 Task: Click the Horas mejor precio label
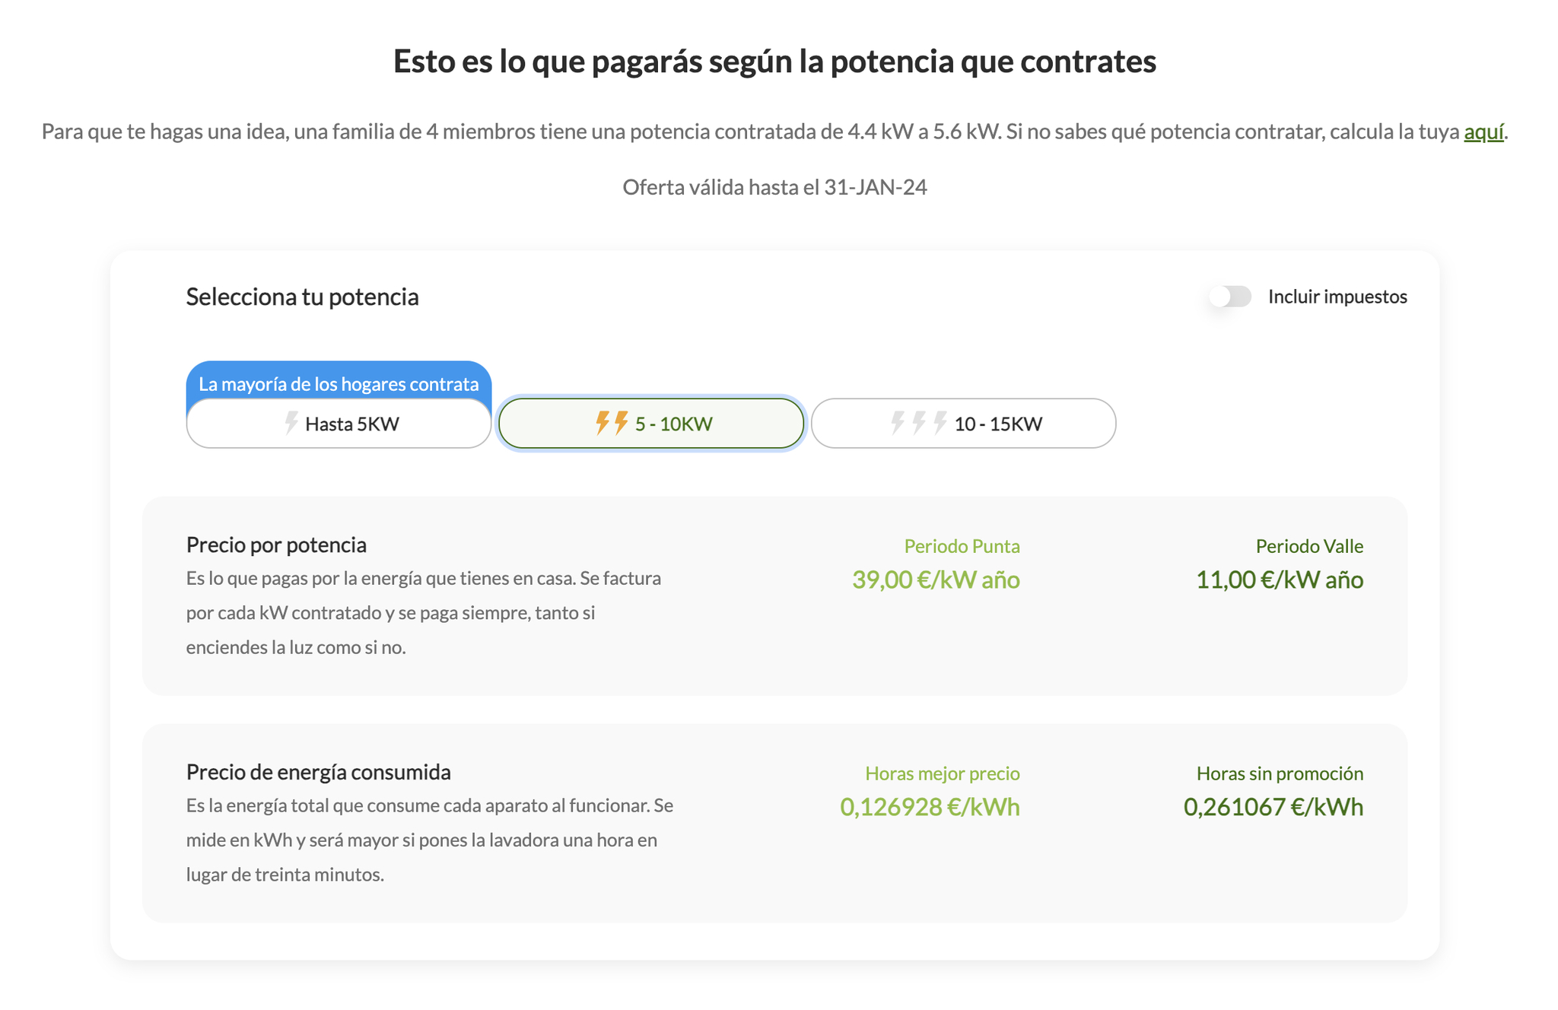point(942,773)
